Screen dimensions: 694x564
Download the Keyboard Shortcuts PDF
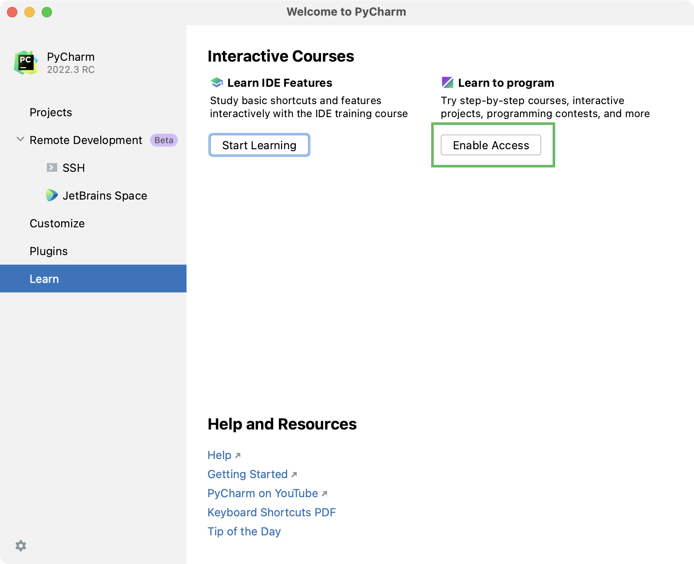tap(272, 512)
